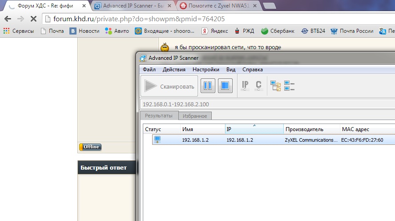Open a new browser tab
395x221 pixels.
point(269,6)
